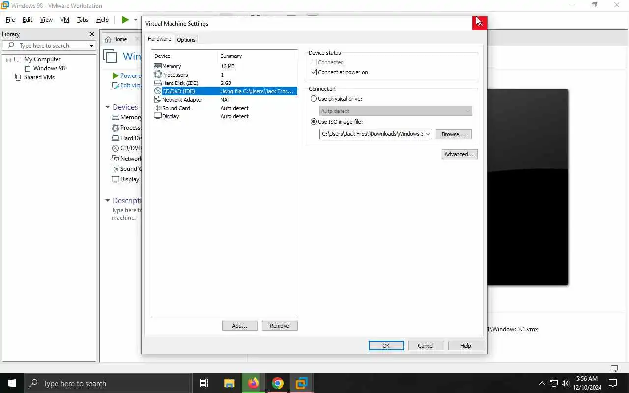Launch Google Chrome from the taskbar
Image resolution: width=629 pixels, height=393 pixels.
pos(278,383)
